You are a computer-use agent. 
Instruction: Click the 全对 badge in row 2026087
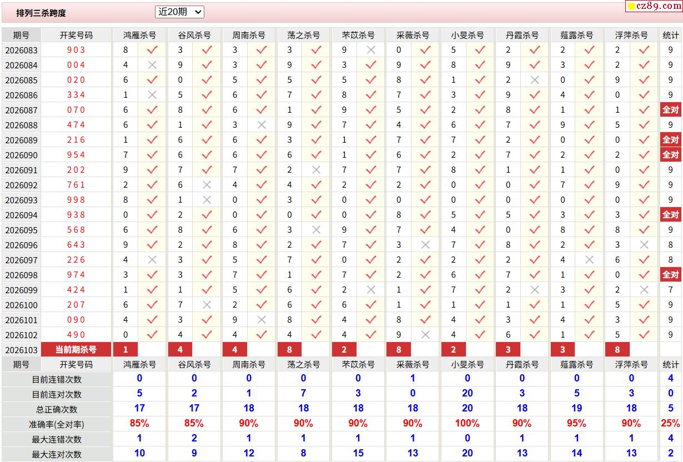[x=671, y=110]
